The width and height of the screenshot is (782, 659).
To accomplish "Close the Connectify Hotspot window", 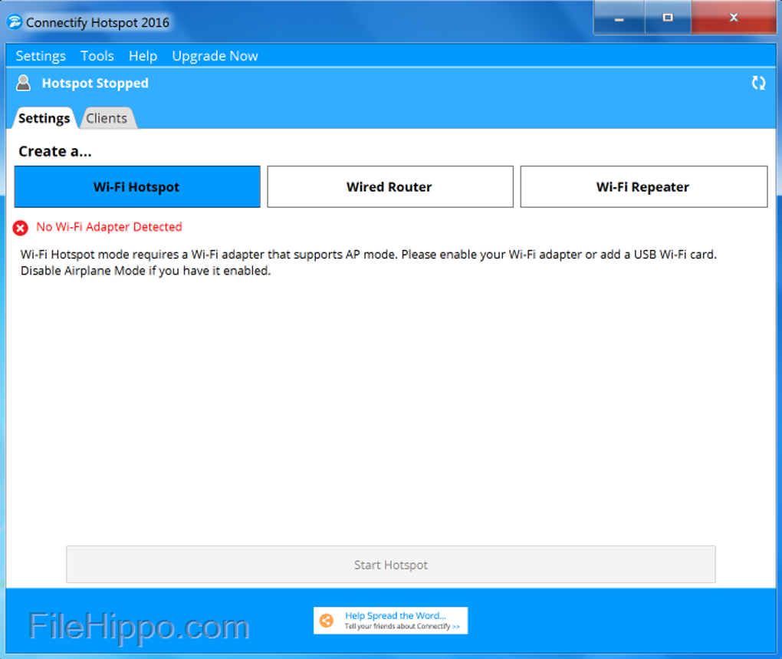I will point(734,18).
